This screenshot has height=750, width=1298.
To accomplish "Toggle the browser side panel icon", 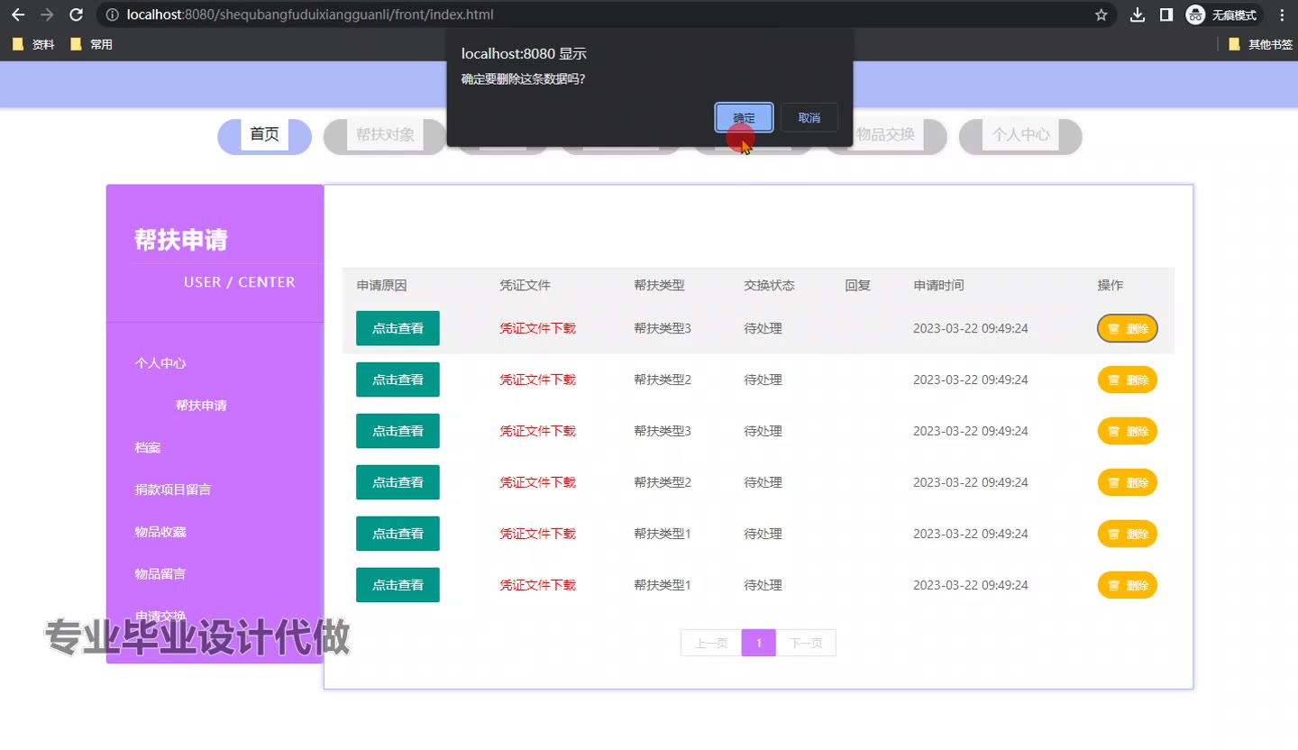I will coord(1165,14).
